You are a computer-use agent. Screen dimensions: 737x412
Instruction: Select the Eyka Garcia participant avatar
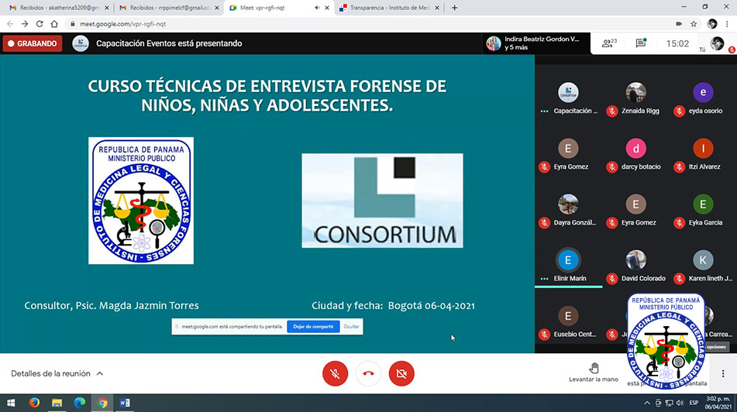[x=703, y=204]
